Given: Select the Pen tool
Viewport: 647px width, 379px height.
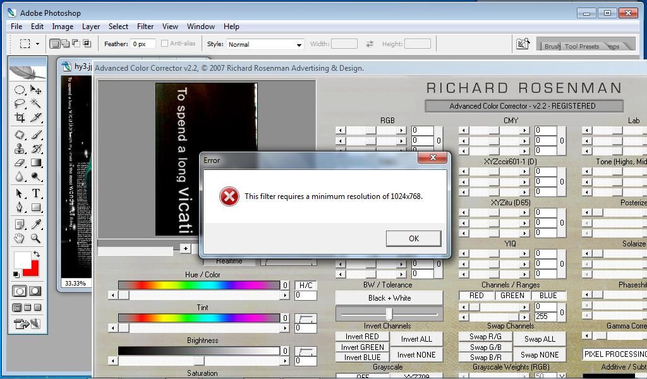Looking at the screenshot, I should coord(20,207).
